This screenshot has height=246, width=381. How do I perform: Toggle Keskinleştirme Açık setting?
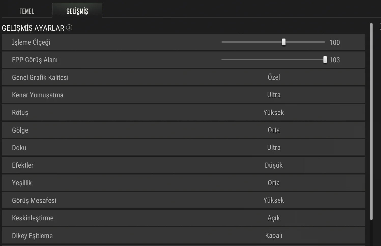(274, 218)
